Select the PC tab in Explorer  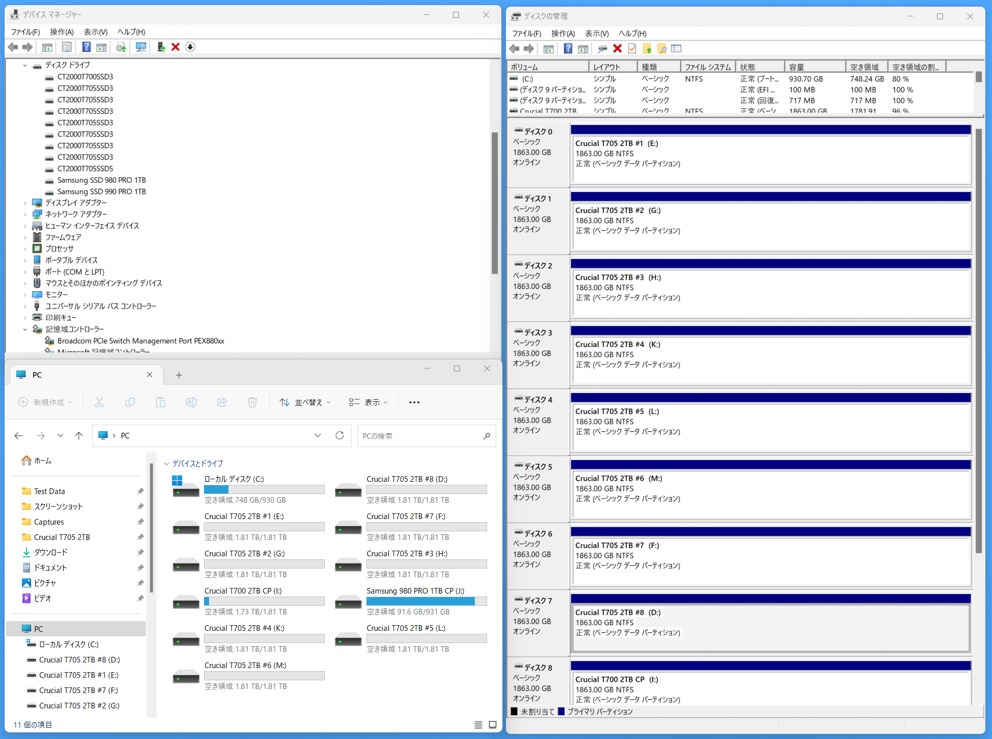[85, 375]
